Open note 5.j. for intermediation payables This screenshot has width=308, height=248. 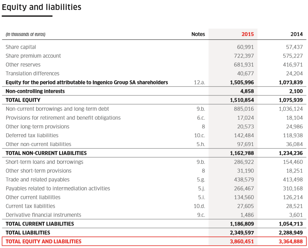tap(201, 188)
